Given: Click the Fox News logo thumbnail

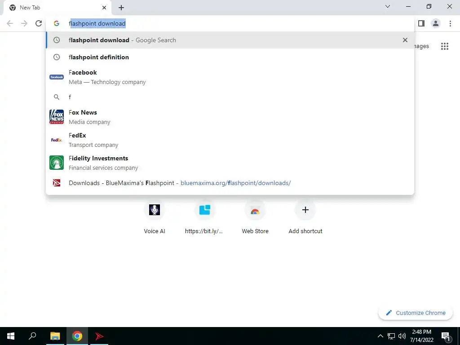Looking at the screenshot, I should tap(57, 117).
